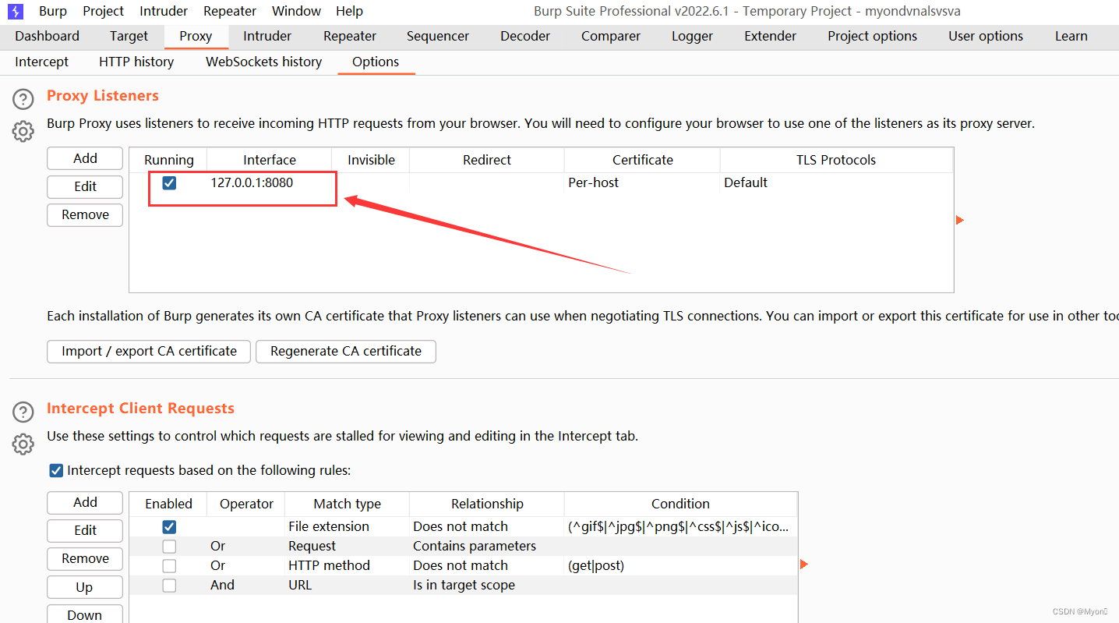Open the Learn tab
The image size is (1119, 623).
pos(1071,36)
